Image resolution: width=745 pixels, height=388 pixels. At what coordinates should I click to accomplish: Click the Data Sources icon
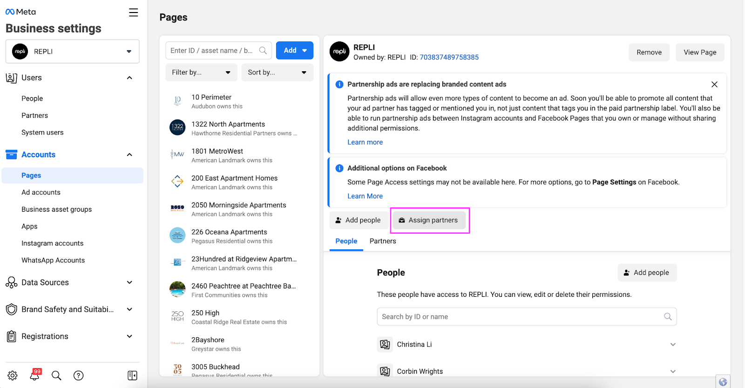[11, 282]
